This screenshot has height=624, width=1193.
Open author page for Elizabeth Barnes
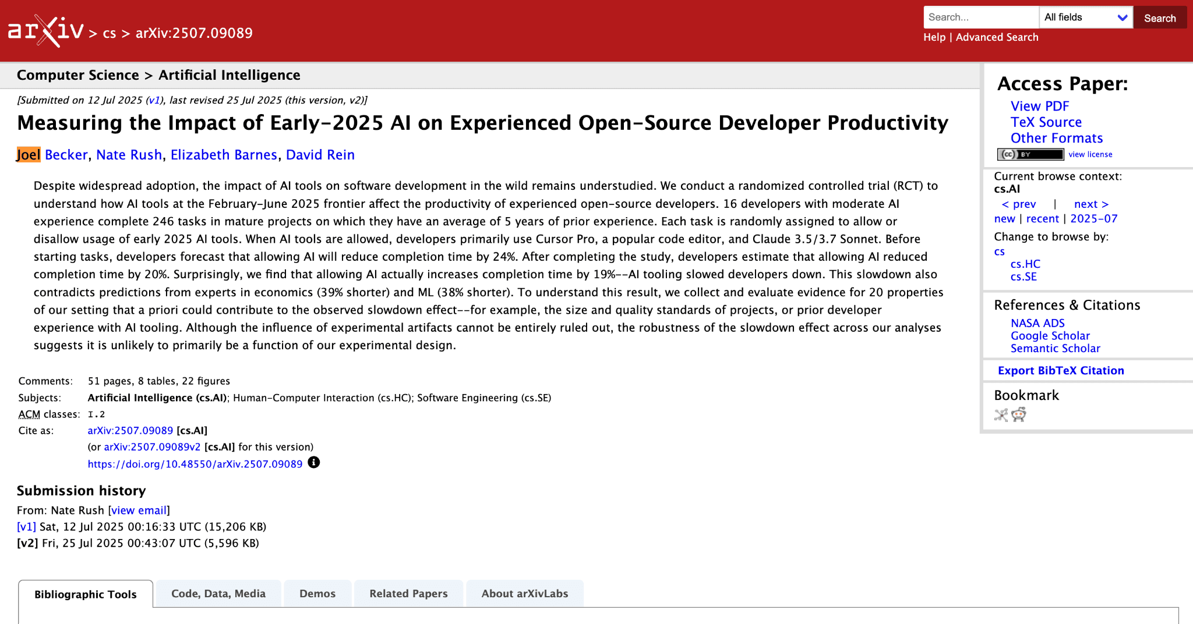click(224, 154)
